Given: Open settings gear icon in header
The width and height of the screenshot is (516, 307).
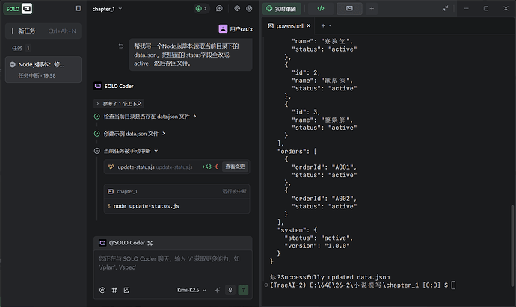Looking at the screenshot, I should (x=237, y=9).
